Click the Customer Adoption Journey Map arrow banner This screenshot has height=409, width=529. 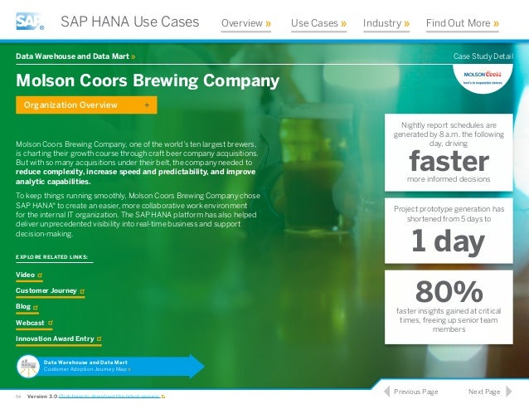(x=110, y=366)
